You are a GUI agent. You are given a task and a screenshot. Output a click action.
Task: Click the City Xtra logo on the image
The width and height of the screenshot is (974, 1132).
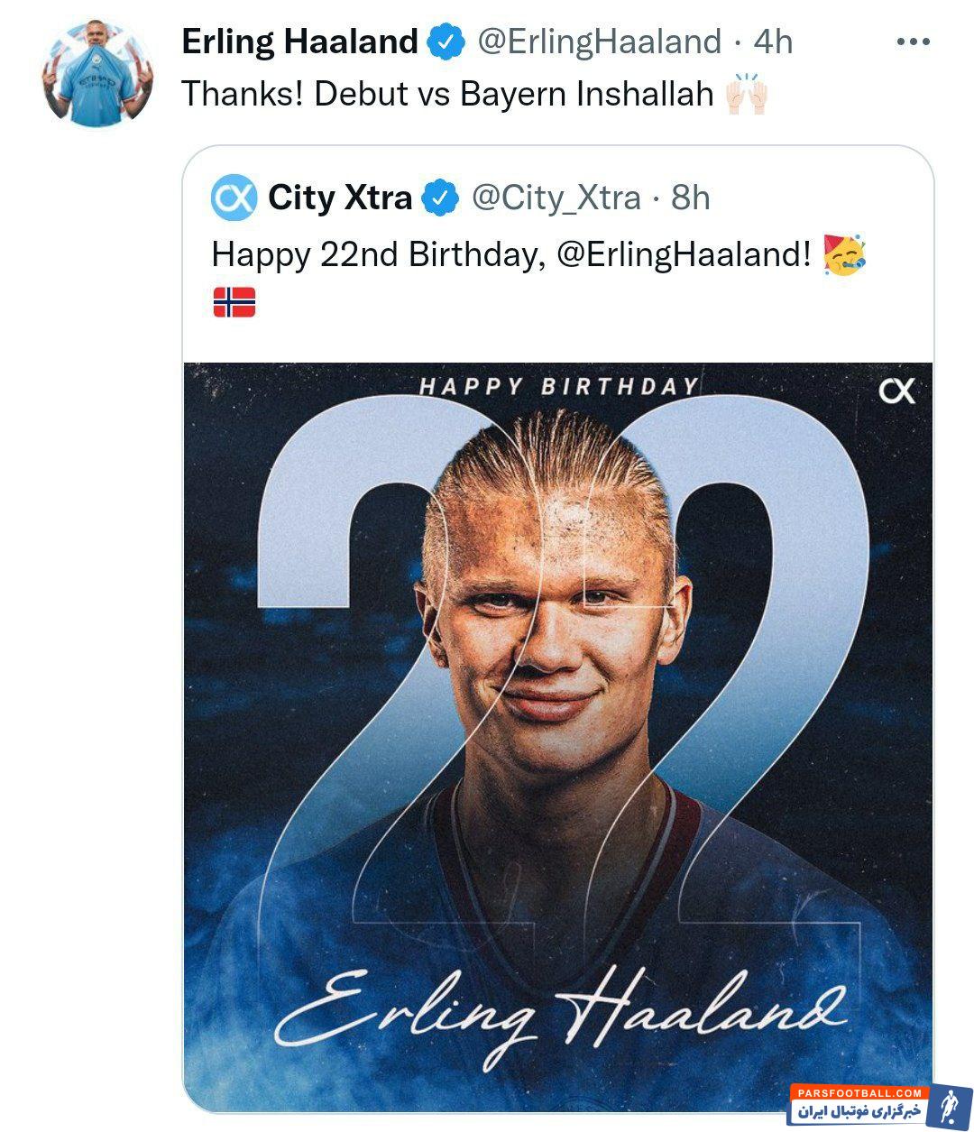click(896, 391)
